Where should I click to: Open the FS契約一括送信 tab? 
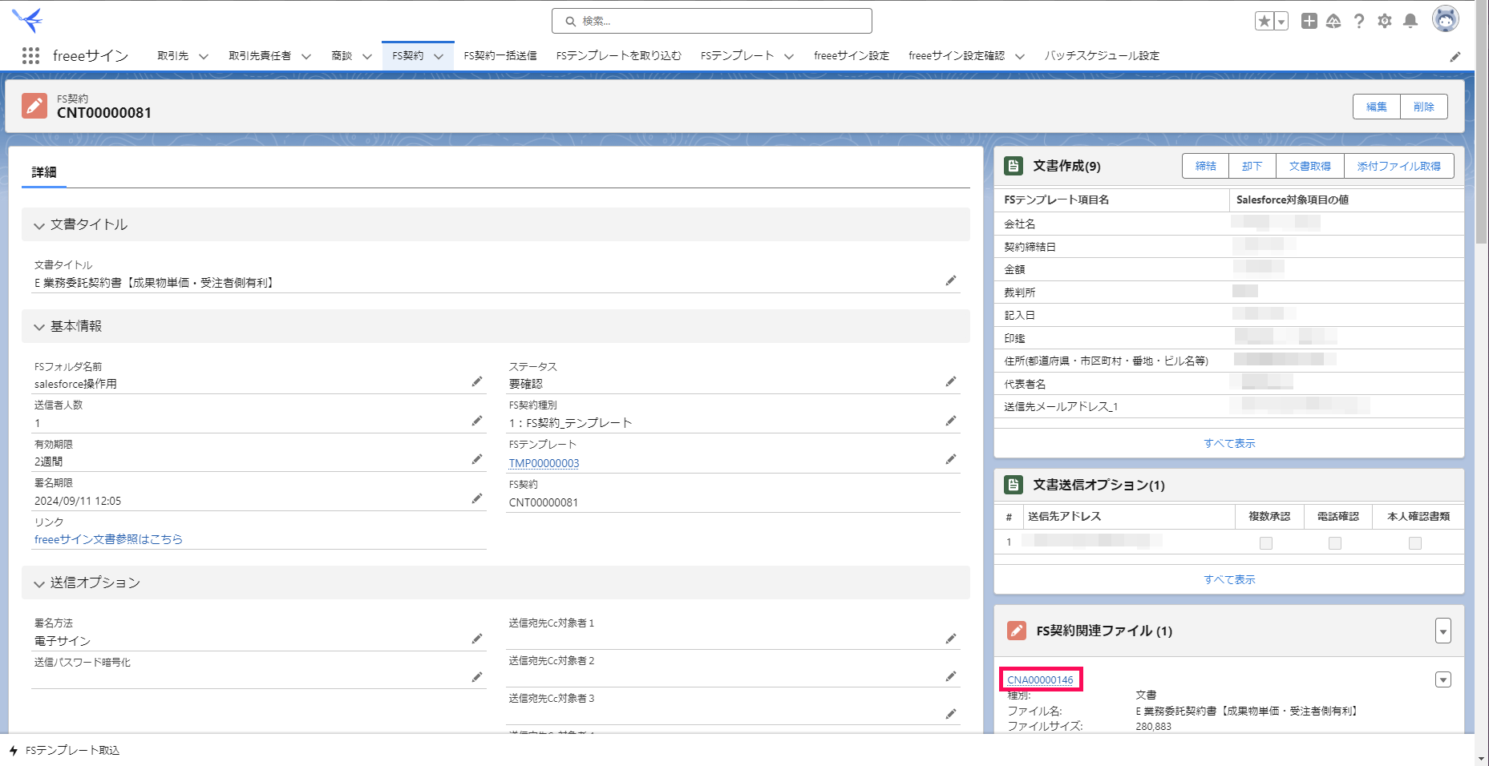500,56
